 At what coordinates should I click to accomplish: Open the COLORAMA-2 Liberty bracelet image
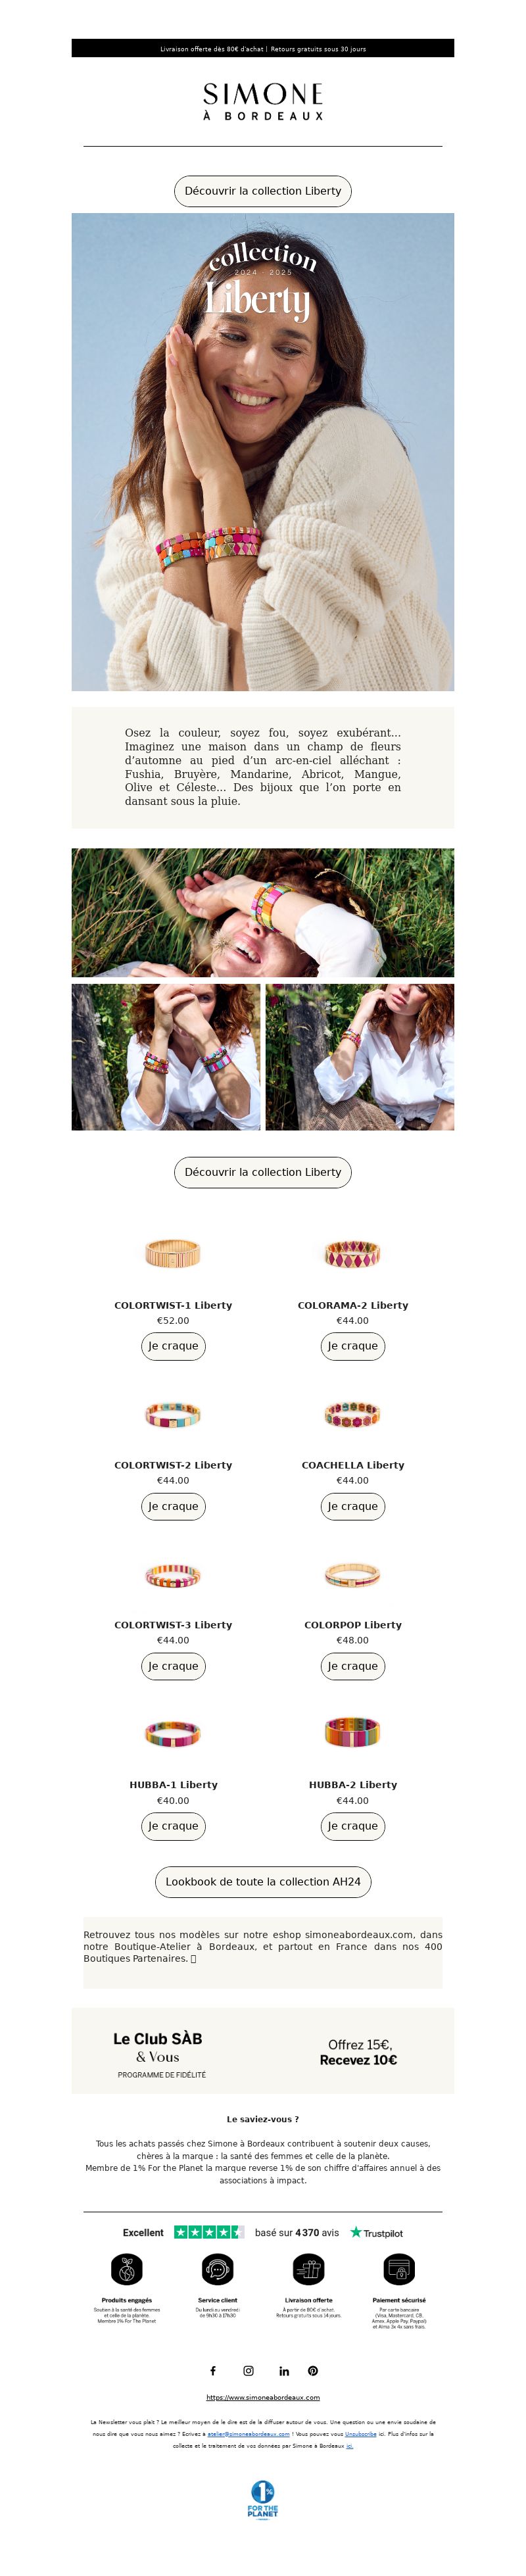point(353,1254)
